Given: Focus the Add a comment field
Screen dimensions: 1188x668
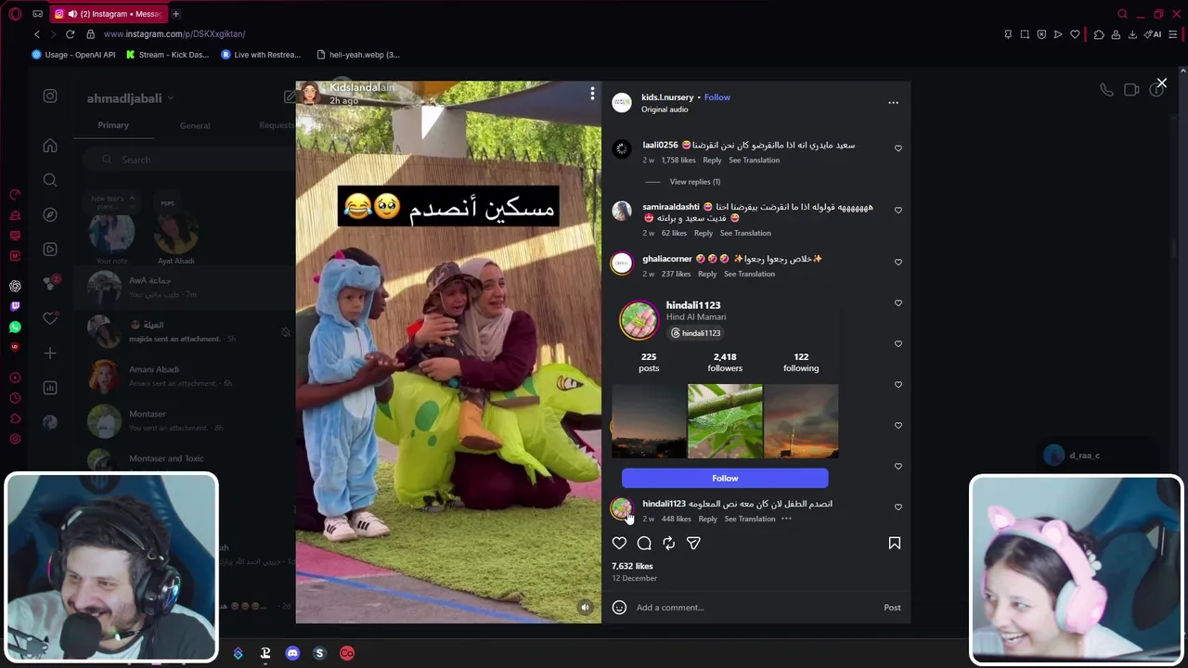Looking at the screenshot, I should 754,608.
